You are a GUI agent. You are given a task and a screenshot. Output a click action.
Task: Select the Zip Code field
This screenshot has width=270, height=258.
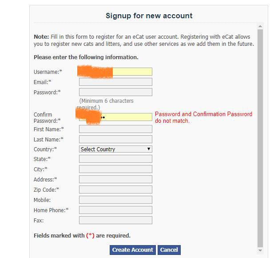pos(115,189)
